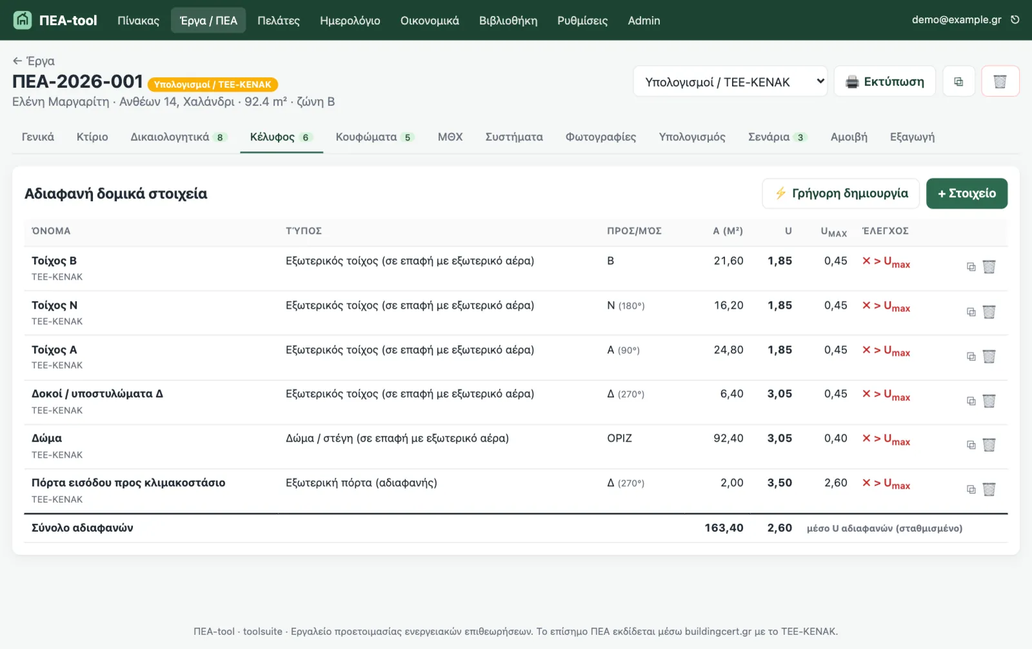1032x649 pixels.
Task: Open Admin in the top navigation
Action: click(644, 21)
